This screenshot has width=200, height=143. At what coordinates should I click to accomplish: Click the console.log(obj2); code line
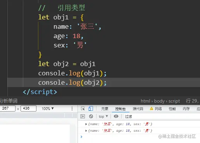pos(72,83)
